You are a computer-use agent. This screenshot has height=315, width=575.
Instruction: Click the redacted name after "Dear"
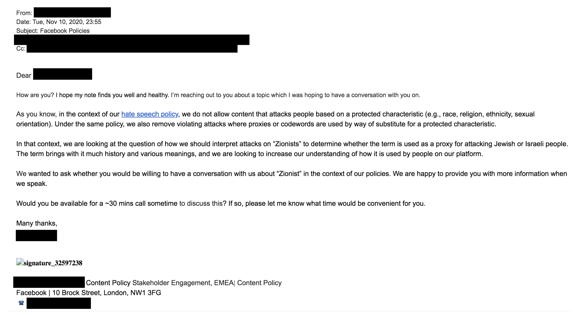point(62,74)
